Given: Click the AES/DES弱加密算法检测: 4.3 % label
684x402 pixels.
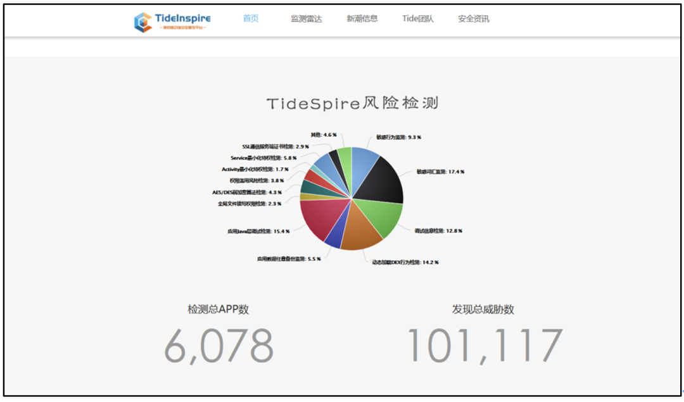Looking at the screenshot, I should (x=247, y=192).
